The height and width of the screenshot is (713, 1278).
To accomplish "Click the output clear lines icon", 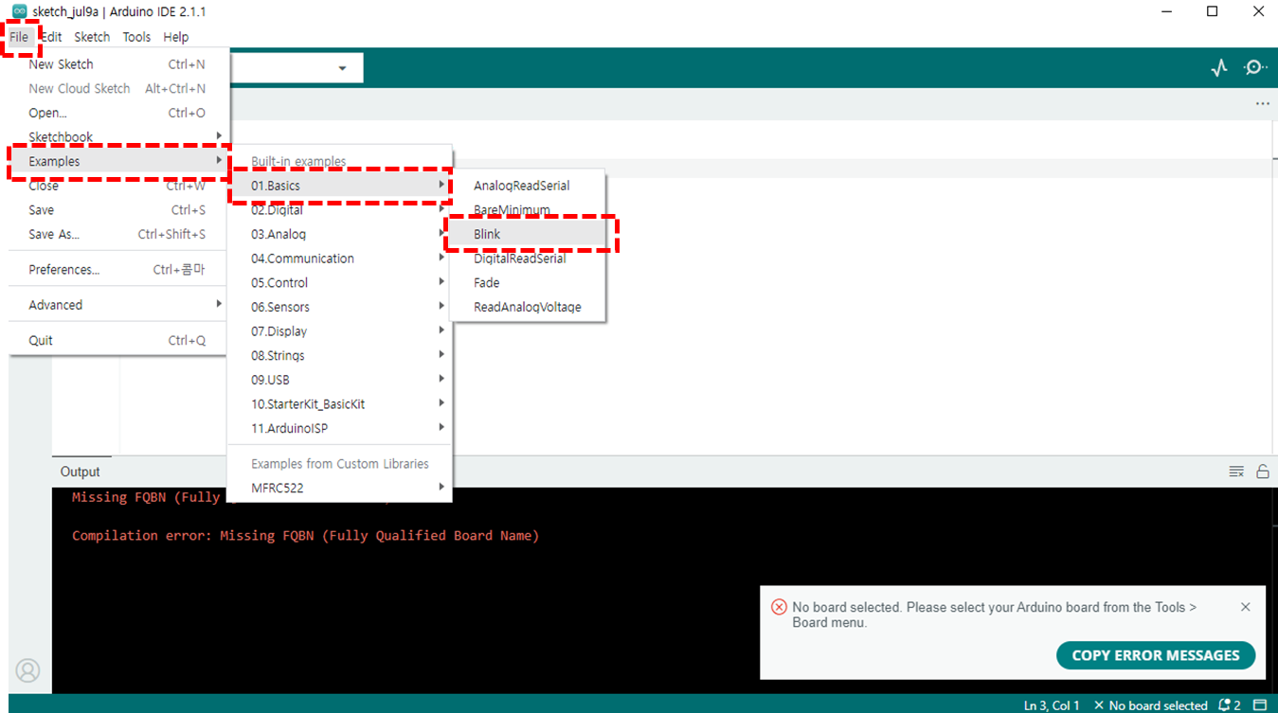I will coord(1236,472).
